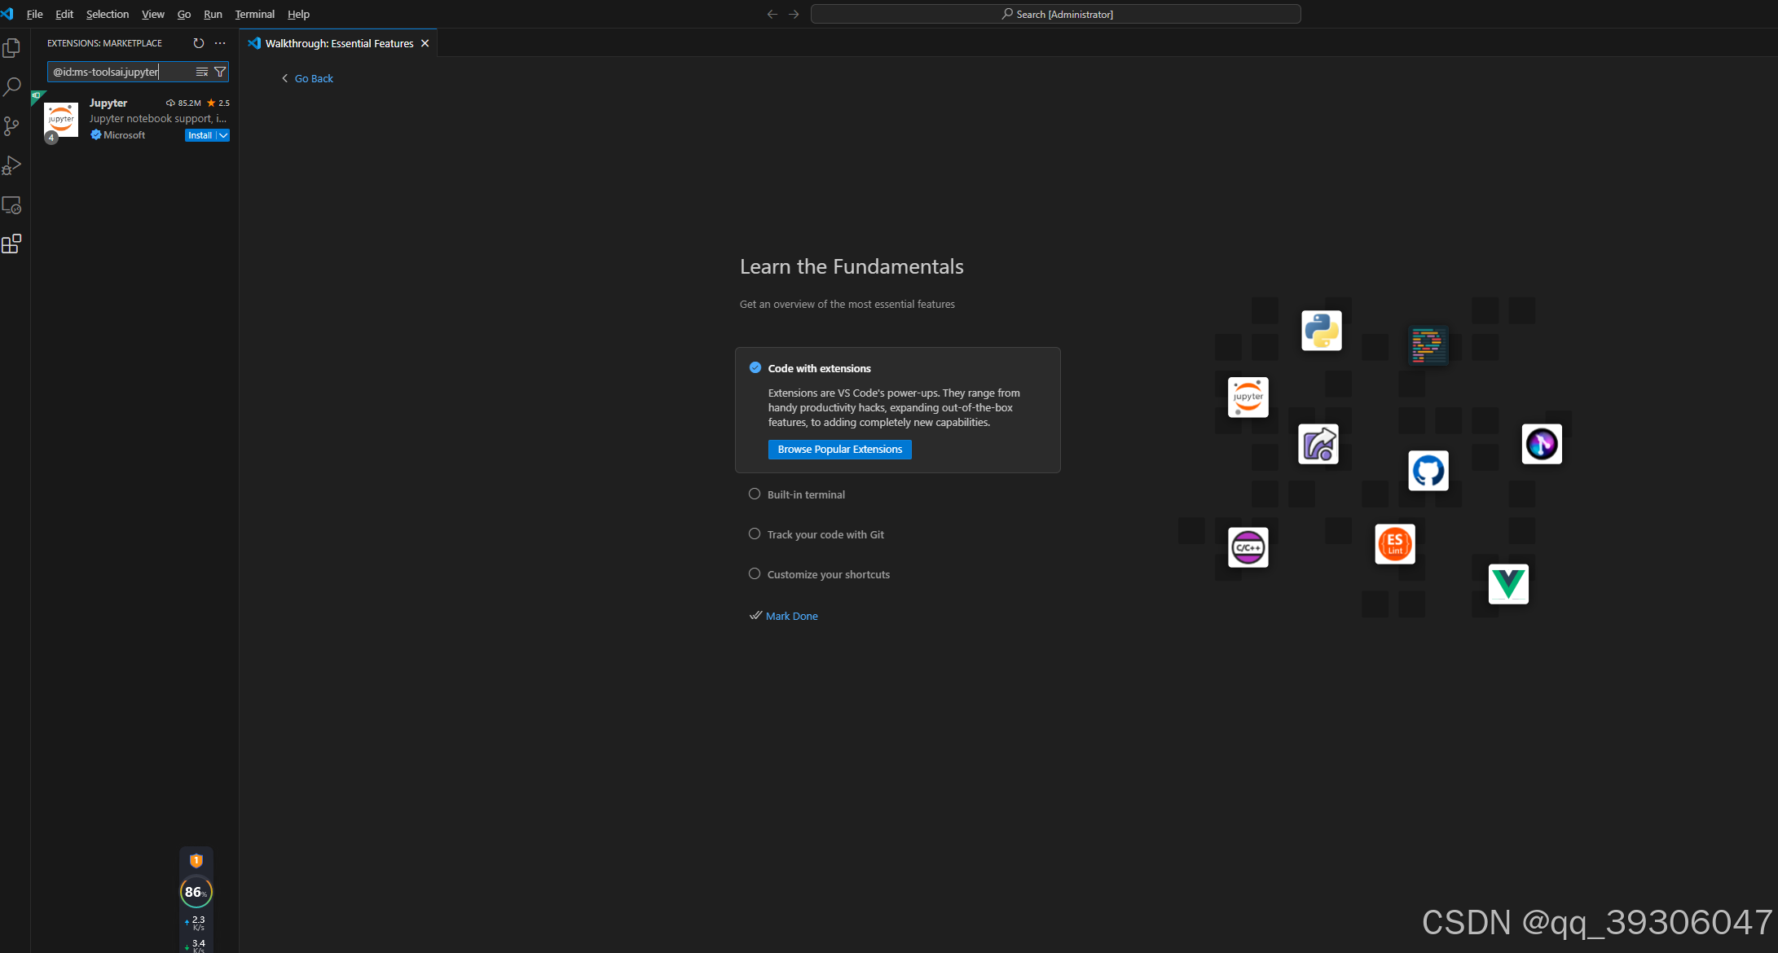This screenshot has height=953, width=1778.
Task: Close the Walkthrough: Essential Features tab
Action: point(425,43)
